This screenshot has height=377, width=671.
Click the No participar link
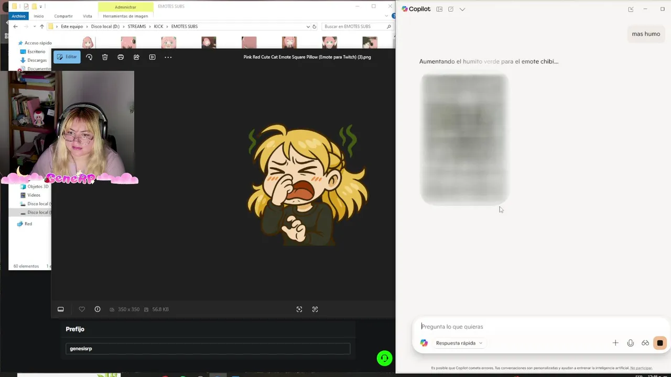tap(641, 368)
